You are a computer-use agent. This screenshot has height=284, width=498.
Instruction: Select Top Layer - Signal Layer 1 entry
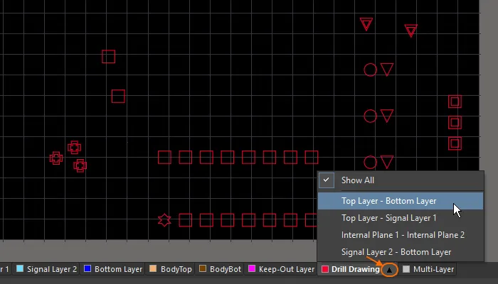(401, 218)
